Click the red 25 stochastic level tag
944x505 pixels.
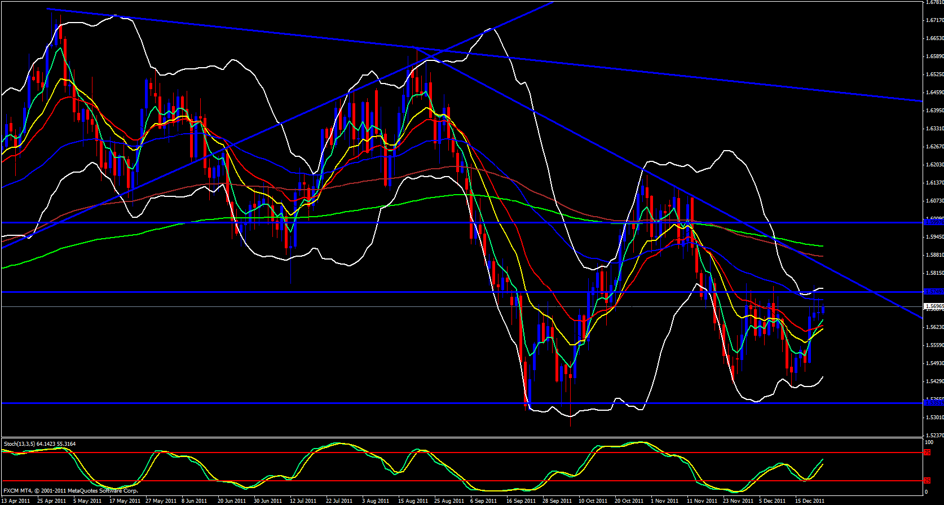pyautogui.click(x=927, y=481)
